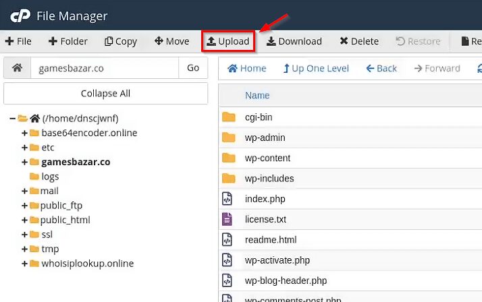The width and height of the screenshot is (482, 302).
Task: Click the Back navigation link
Action: (x=381, y=68)
